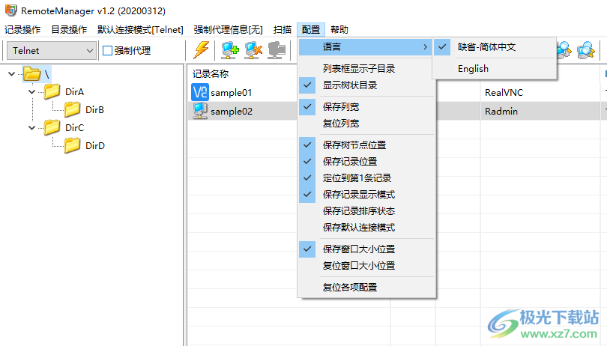Click the 记录名称 column header

(211, 73)
